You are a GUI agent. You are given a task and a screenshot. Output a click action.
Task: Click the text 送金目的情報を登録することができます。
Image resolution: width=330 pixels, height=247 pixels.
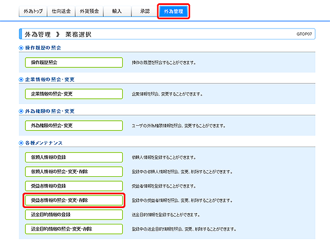pyautogui.click(x=166, y=215)
